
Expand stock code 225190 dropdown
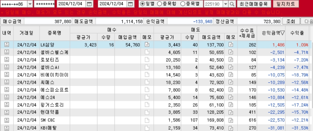coord(225,4)
